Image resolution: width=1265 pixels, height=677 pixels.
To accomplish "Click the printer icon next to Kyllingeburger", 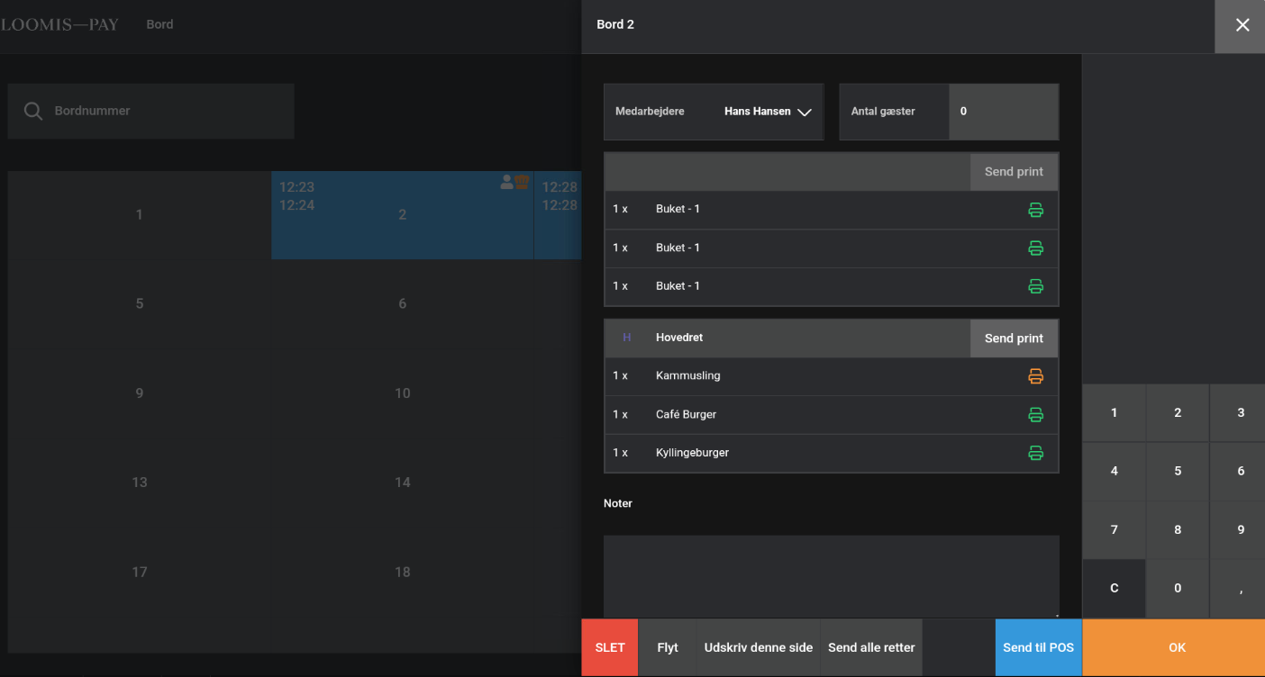I will (x=1035, y=453).
